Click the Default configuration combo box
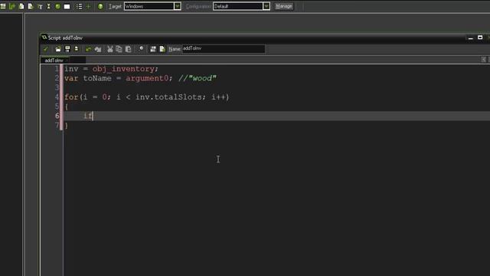Screen dimensions: 490x276 coord(241,6)
